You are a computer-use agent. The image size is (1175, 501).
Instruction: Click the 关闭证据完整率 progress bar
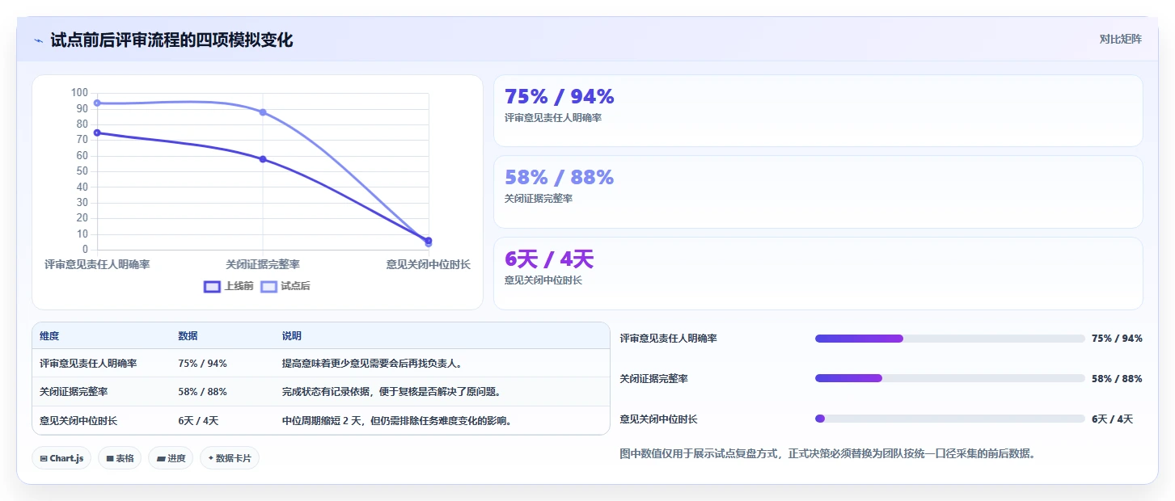(949, 378)
